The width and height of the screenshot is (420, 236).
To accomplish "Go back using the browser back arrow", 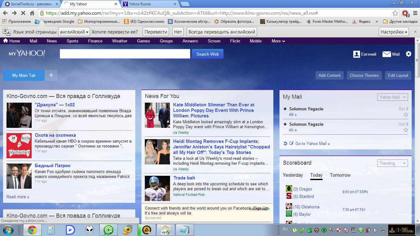I will pos(5,13).
